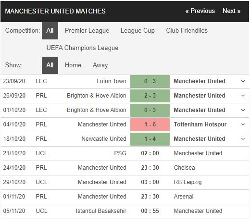This screenshot has height=224, width=250.
Task: Go to Next matches
Action: click(231, 11)
